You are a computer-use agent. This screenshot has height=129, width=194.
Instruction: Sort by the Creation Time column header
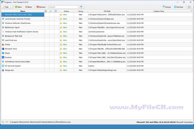(159, 11)
